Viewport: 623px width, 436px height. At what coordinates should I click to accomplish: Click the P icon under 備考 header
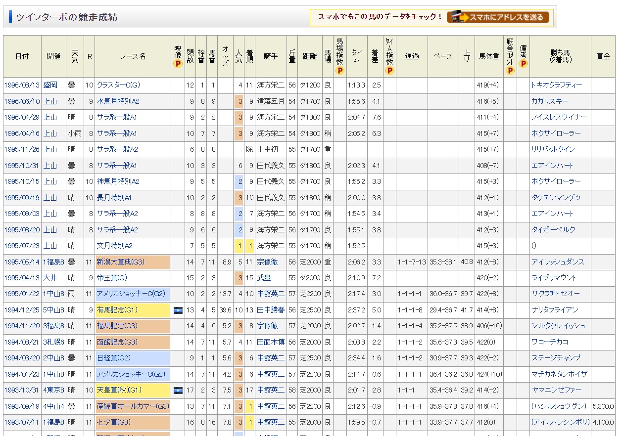click(x=523, y=64)
